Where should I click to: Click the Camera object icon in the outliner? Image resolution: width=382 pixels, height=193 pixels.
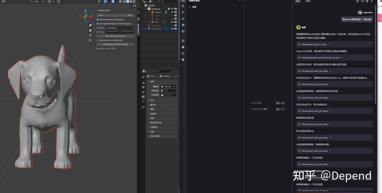pos(152,12)
